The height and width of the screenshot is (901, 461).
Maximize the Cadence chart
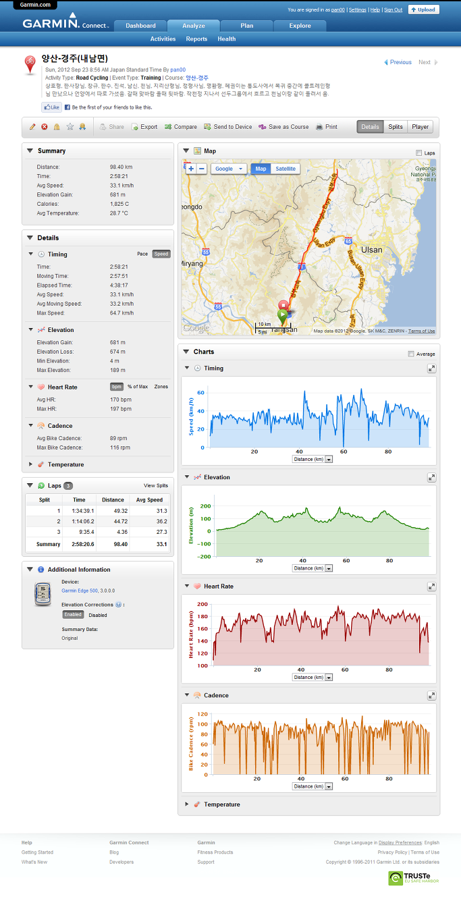pos(431,695)
